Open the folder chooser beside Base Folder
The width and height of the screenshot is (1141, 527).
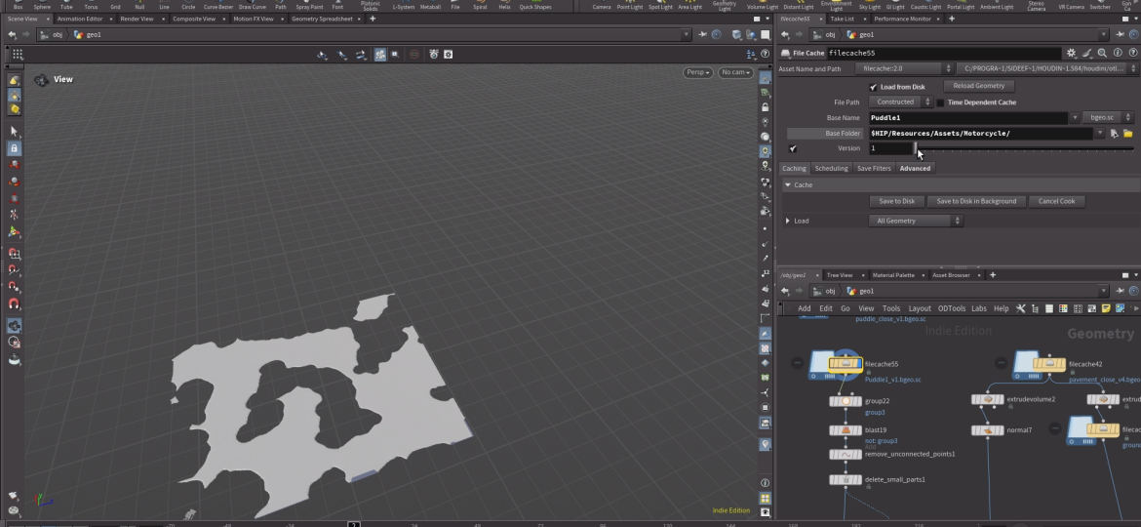pos(1127,134)
